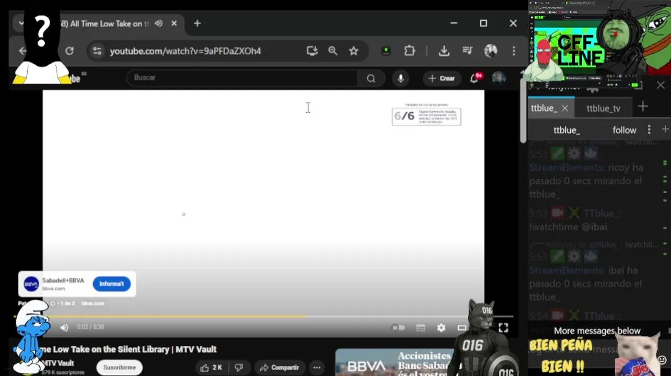
Task: Open the more actions ellipsis under video
Action: pyautogui.click(x=317, y=368)
